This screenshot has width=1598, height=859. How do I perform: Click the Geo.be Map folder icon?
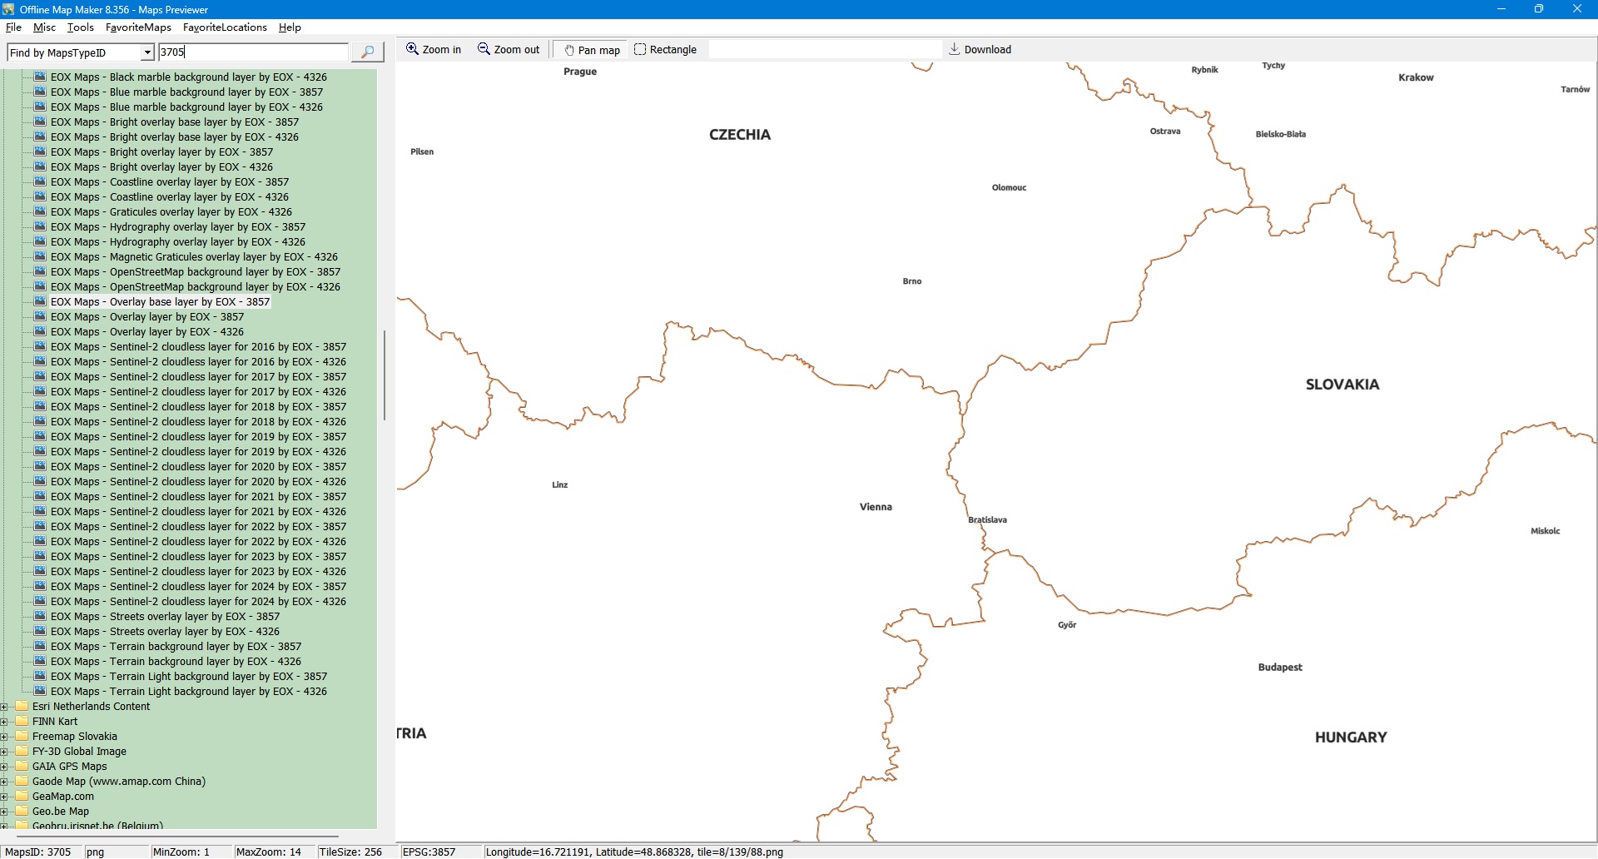tap(22, 812)
